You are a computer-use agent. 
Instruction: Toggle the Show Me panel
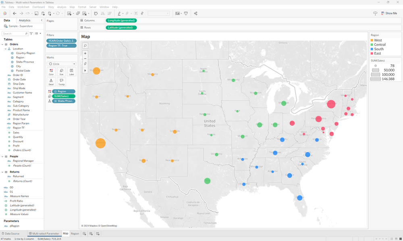pos(388,13)
